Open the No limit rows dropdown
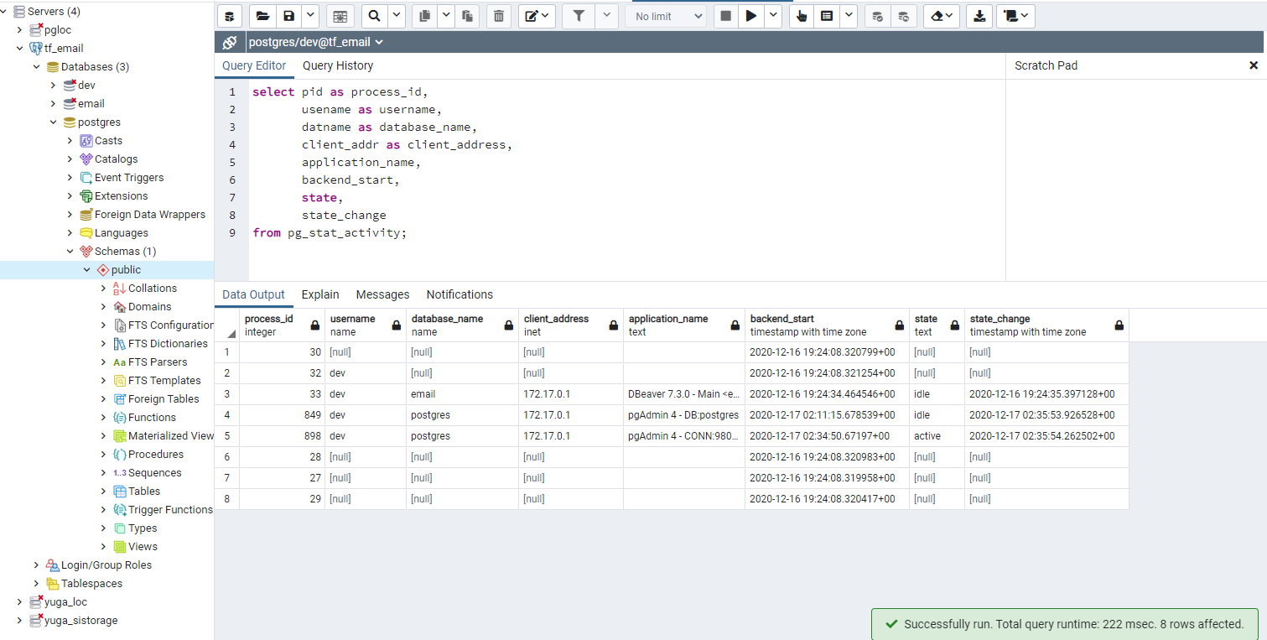This screenshot has height=640, width=1267. (x=668, y=16)
